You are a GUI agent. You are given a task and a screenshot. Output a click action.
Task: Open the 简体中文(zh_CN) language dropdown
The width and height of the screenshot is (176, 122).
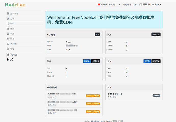point(109,5)
